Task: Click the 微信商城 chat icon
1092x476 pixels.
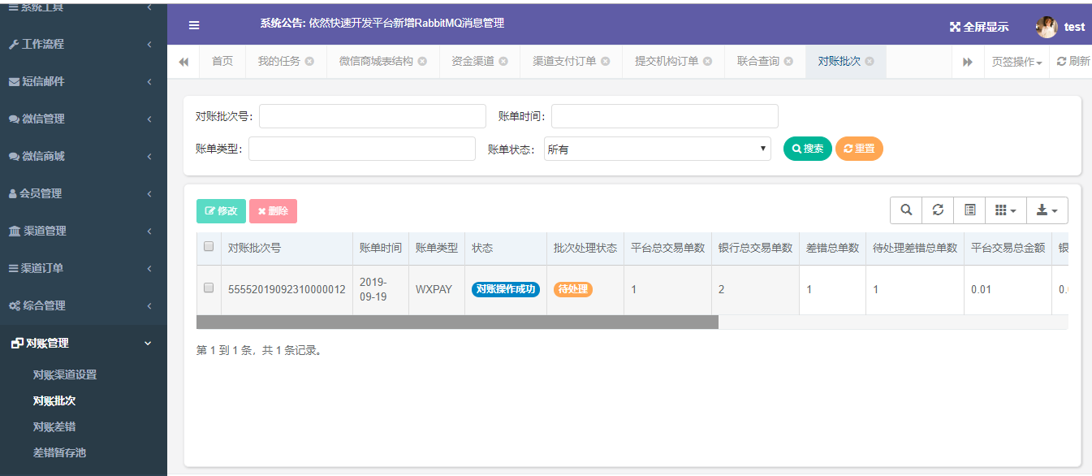Action: point(14,156)
